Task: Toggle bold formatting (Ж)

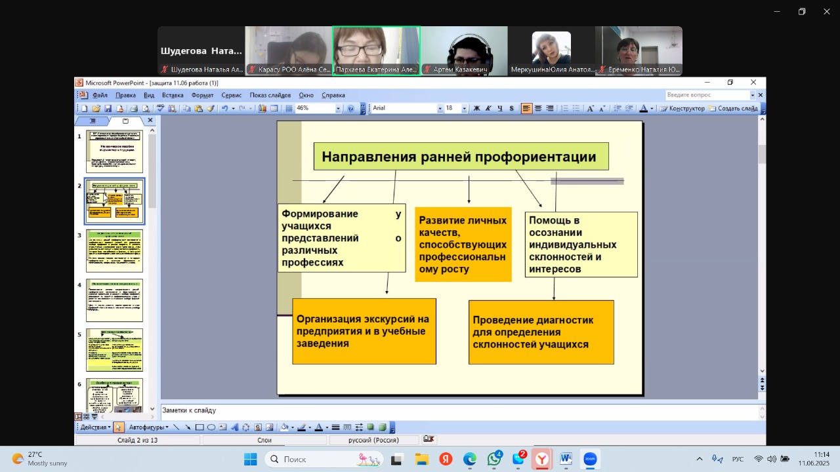Action: pos(476,109)
